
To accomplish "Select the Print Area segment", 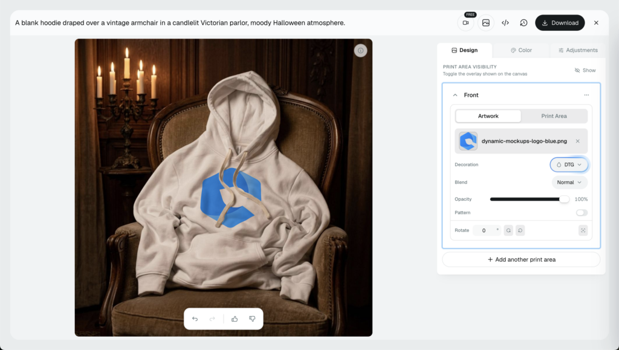I will (554, 116).
